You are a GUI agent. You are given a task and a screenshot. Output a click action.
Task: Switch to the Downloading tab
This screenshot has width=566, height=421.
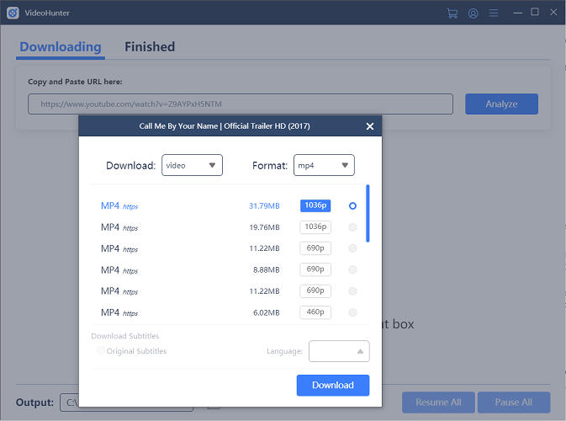(61, 47)
